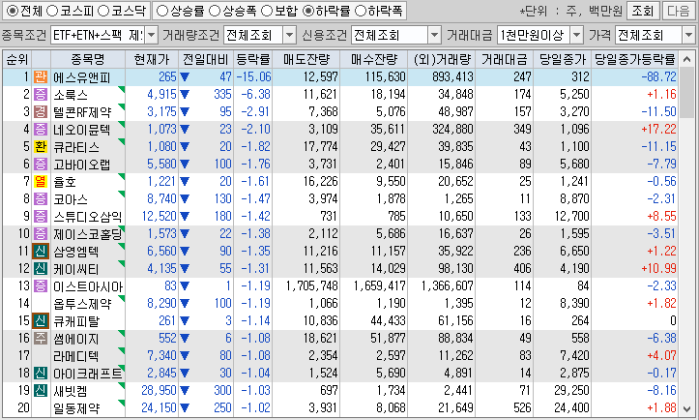Click the +17.22 value for 네오이뮨텍
The width and height of the screenshot is (699, 420).
(658, 129)
